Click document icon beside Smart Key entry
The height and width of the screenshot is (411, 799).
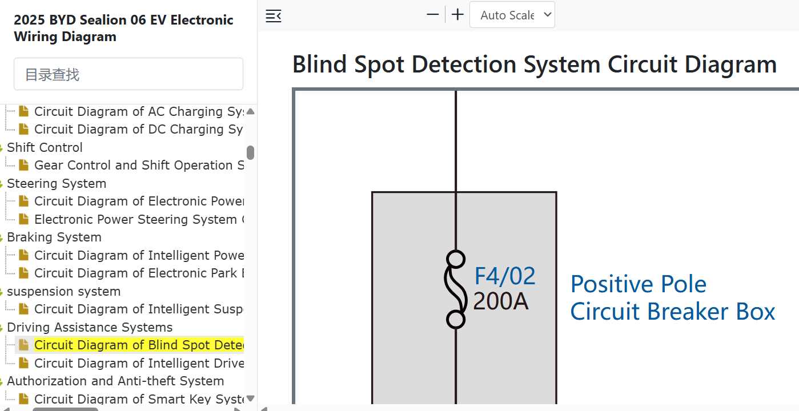[23, 399]
